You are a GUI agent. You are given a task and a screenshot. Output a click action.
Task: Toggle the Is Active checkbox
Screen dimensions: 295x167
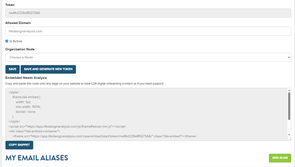pos(7,41)
